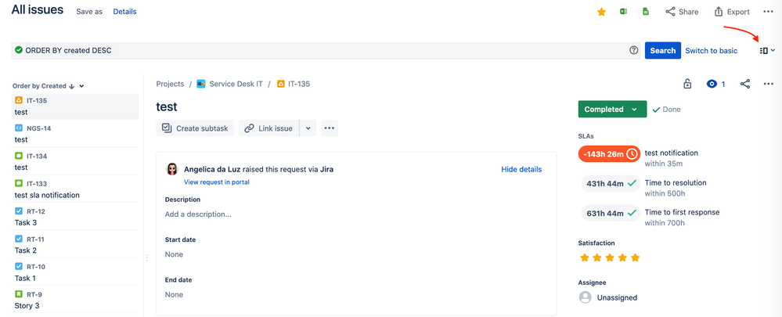Open the Google Sheets export icon
Viewport: 782px width, 317px height.
point(645,12)
